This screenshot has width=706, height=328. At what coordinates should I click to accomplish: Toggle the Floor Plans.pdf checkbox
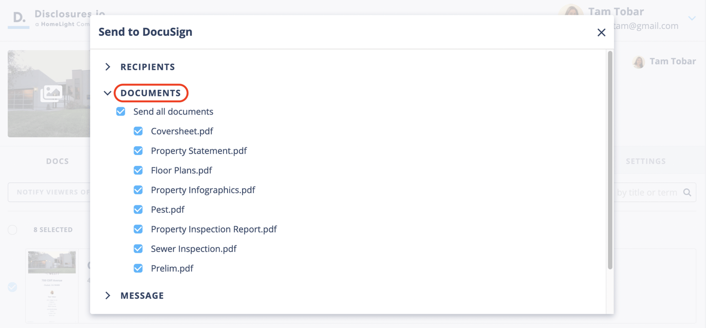pyautogui.click(x=138, y=170)
